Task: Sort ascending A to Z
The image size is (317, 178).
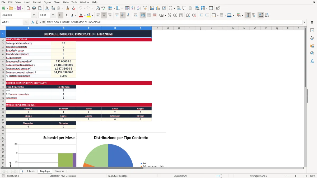Action: pyautogui.click(x=133, y=8)
